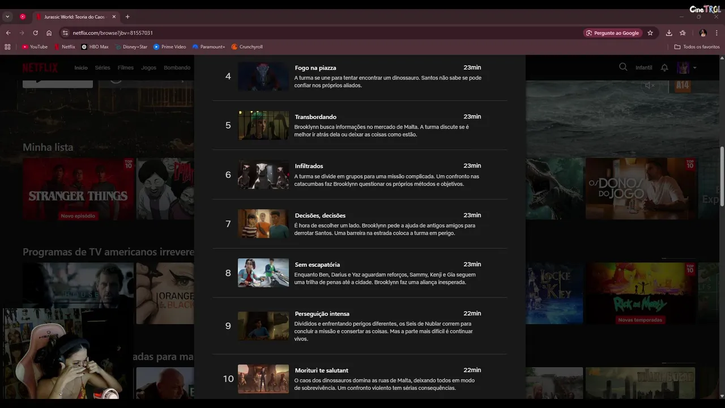The width and height of the screenshot is (725, 408).
Task: Toggle the billboard mute speaker icon
Action: [x=650, y=86]
